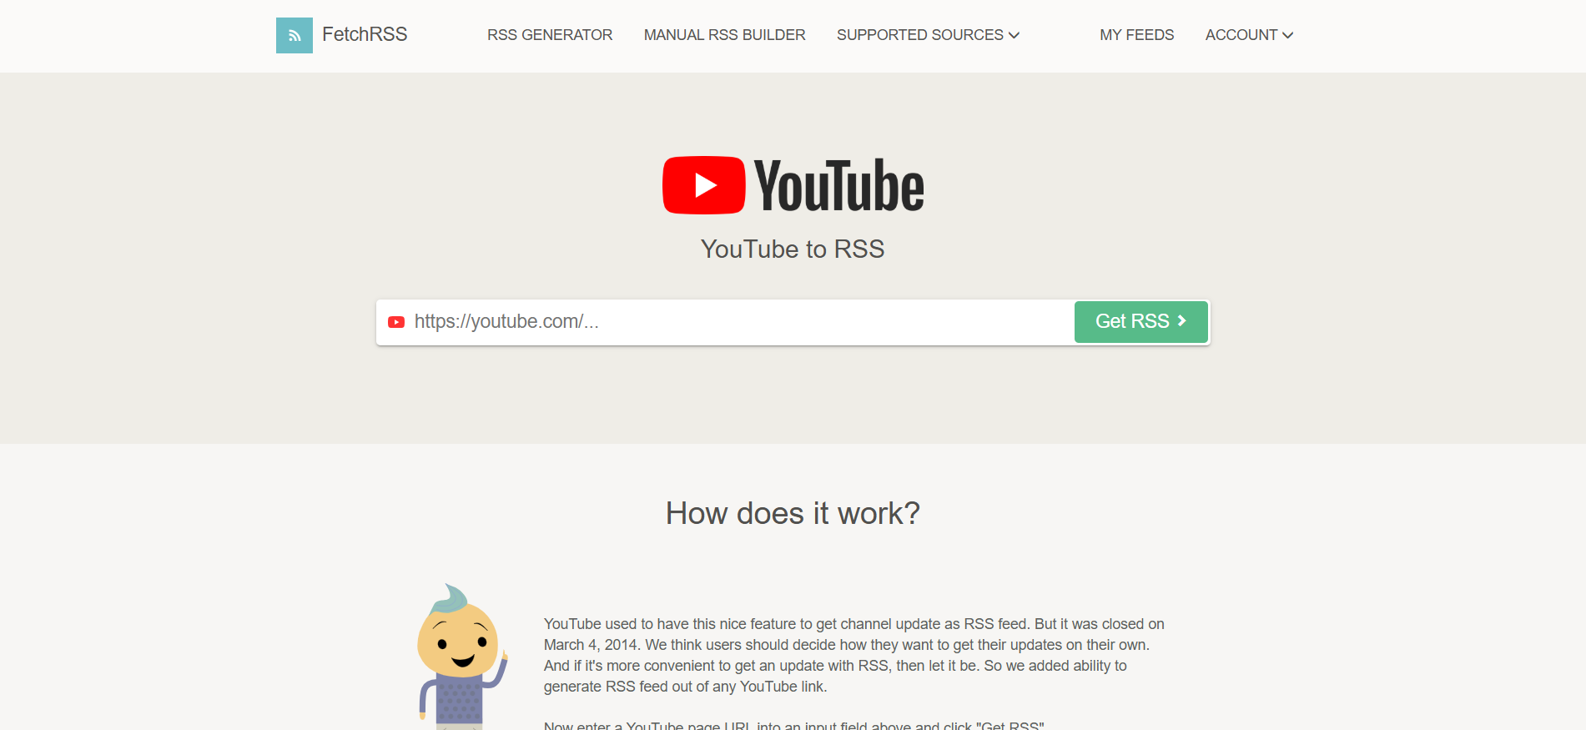This screenshot has height=730, width=1586.
Task: Click the Get RSS button
Action: tap(1140, 322)
